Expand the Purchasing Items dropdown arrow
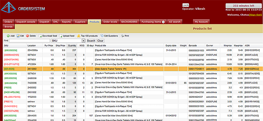Viewport: 263px width, 121px height. point(163,22)
